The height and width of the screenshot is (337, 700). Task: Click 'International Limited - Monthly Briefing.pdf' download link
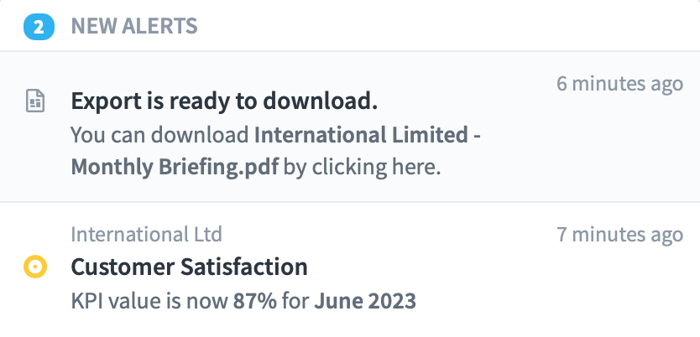(275, 151)
